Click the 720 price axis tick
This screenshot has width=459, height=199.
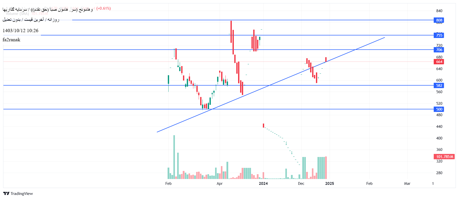(x=439, y=46)
